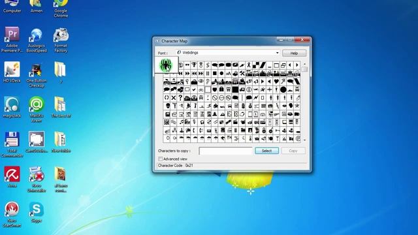Select 'The best of' folder icon

(x=61, y=107)
